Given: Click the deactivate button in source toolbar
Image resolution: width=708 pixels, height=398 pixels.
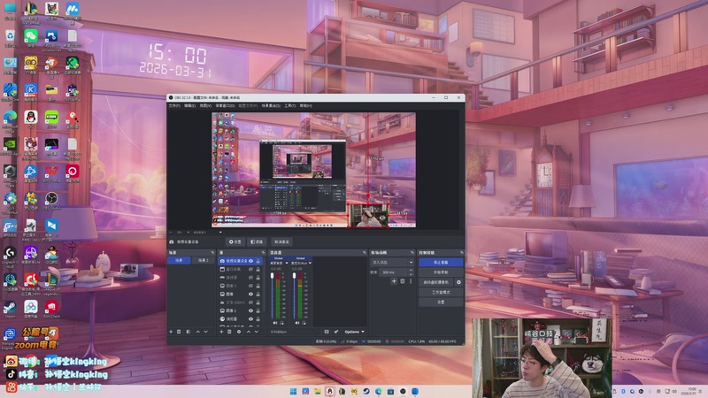Looking at the screenshot, I should pyautogui.click(x=281, y=241).
